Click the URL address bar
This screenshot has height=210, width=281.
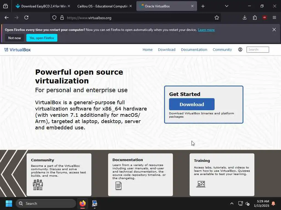coord(136,18)
